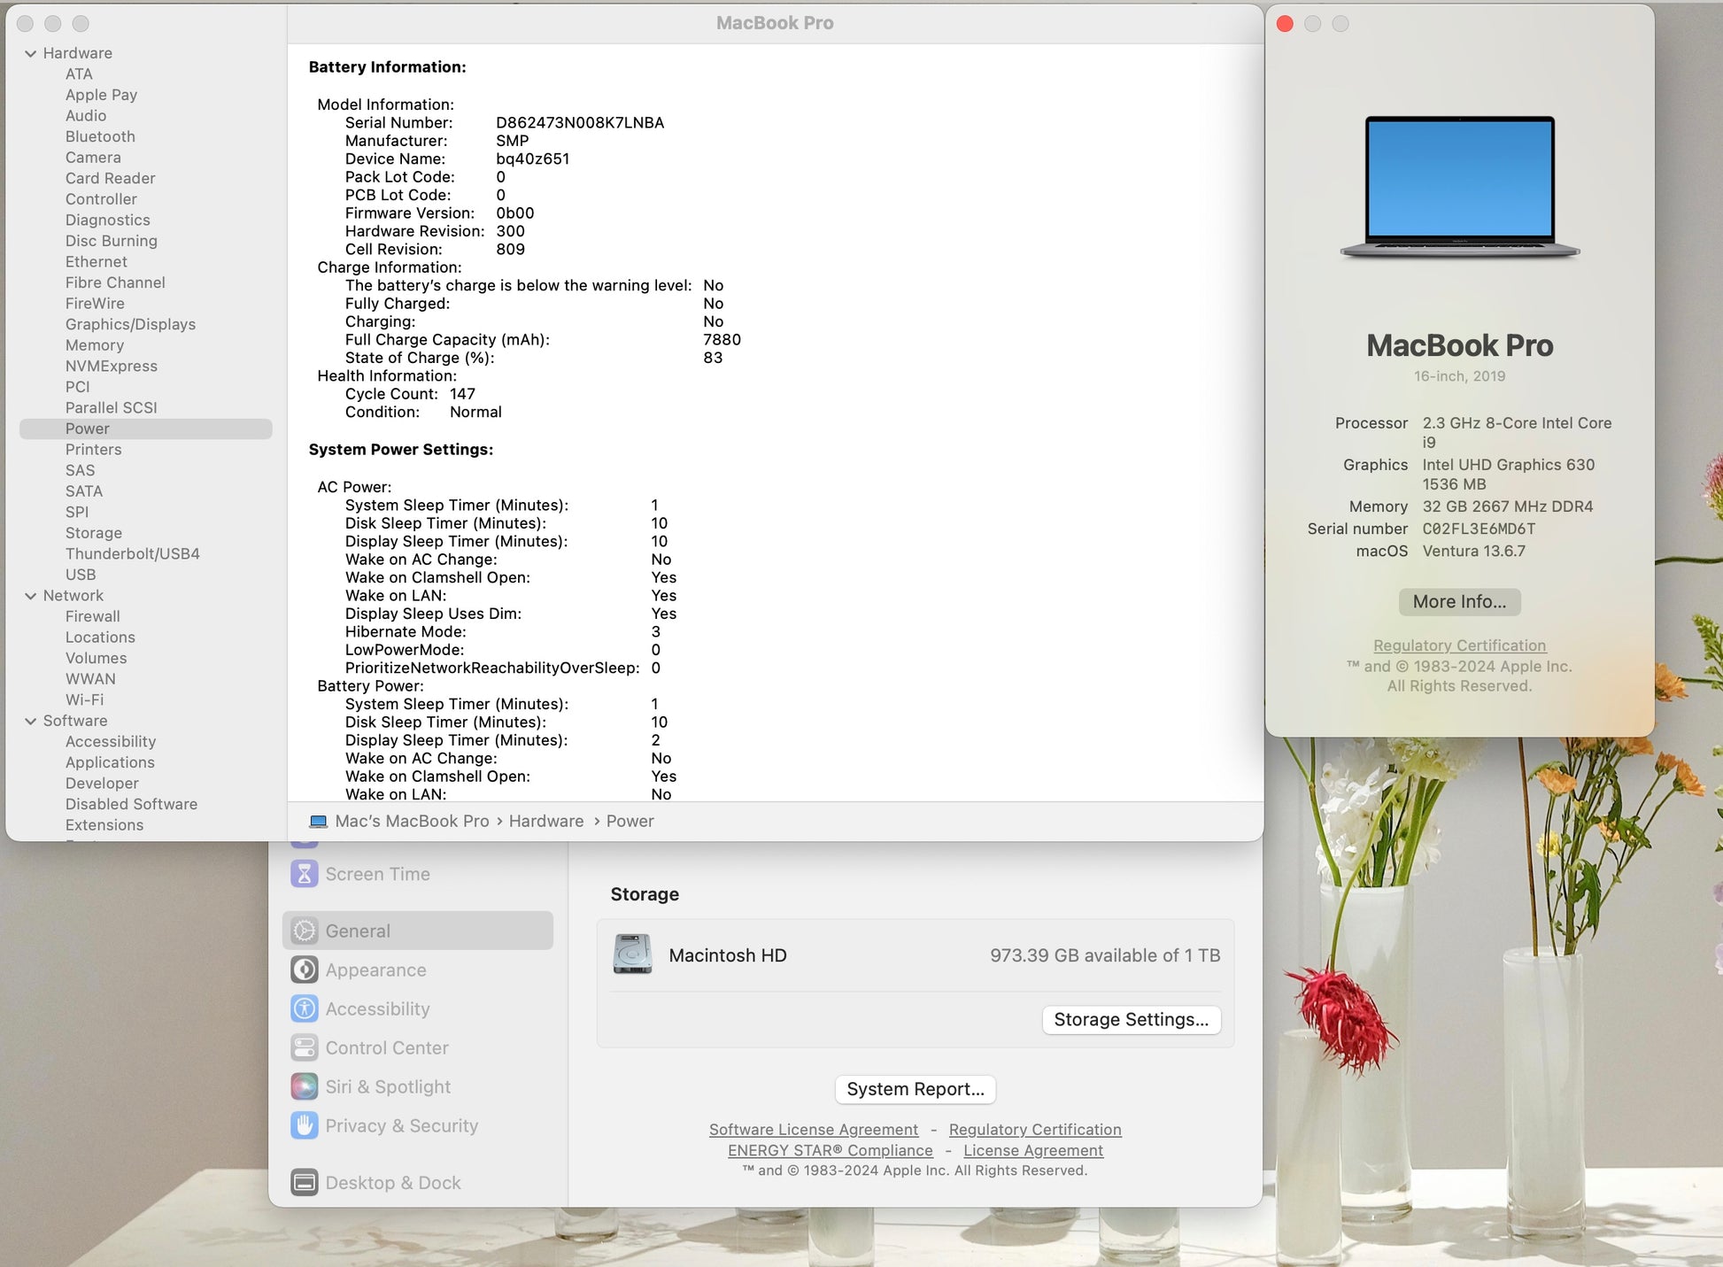
Task: Click the Accessibility sidebar icon
Action: point(304,1008)
